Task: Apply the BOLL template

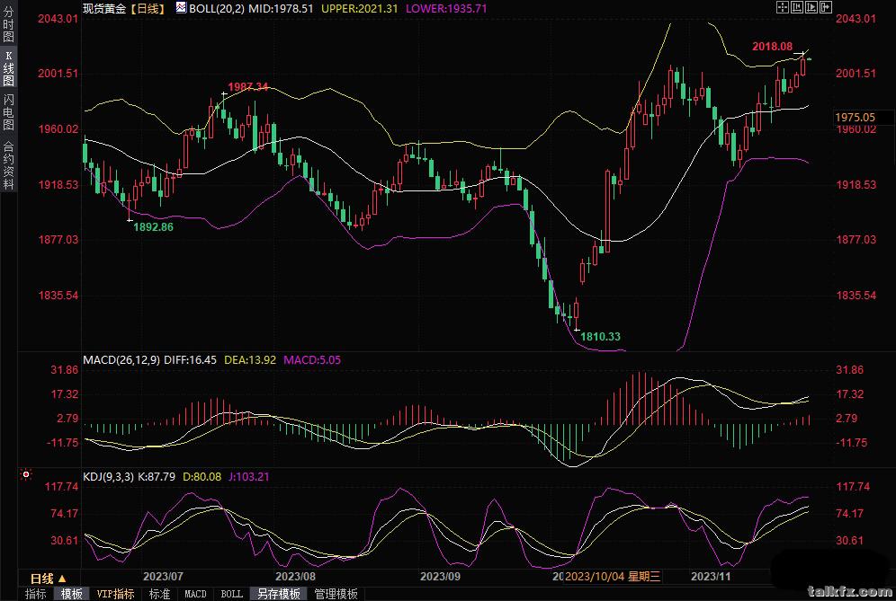Action: (231, 594)
